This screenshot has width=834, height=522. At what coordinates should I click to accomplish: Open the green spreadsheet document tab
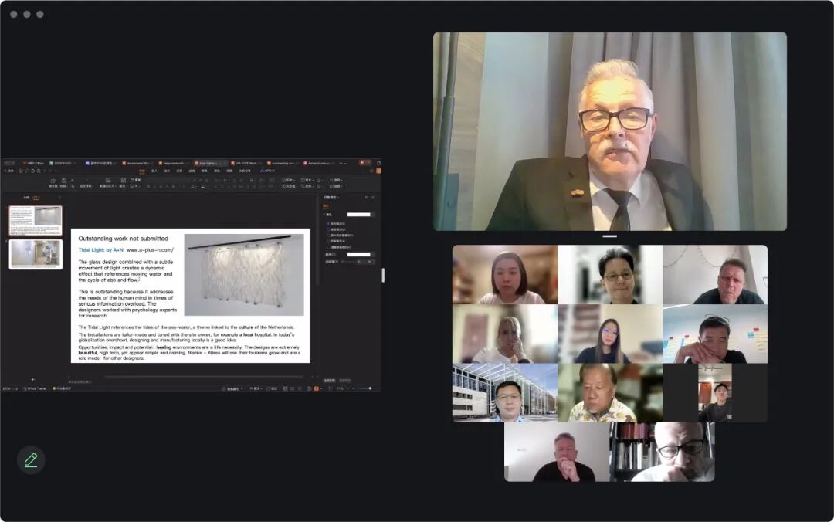click(x=62, y=163)
